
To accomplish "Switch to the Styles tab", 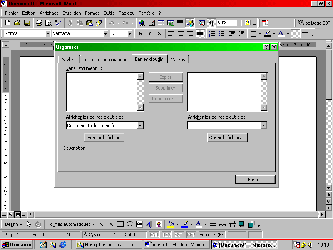I will click(x=68, y=60).
